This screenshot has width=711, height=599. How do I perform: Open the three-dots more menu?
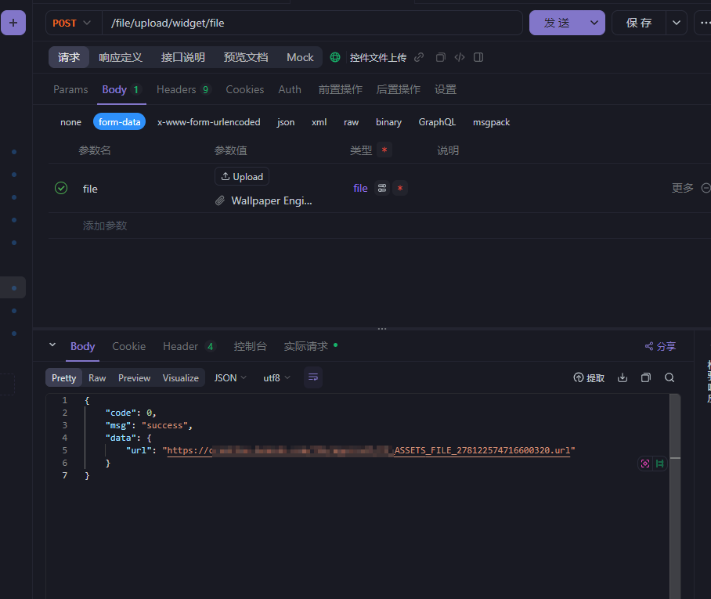[704, 23]
